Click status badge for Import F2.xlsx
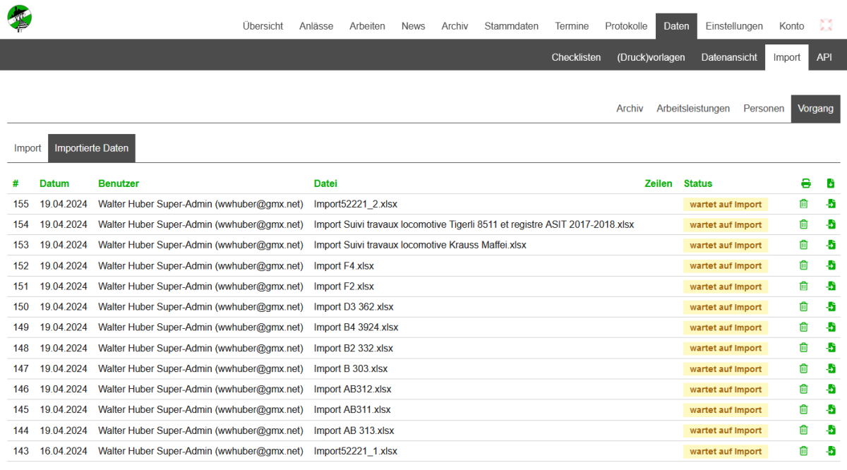Viewport: 847px width, 470px height. pos(725,287)
